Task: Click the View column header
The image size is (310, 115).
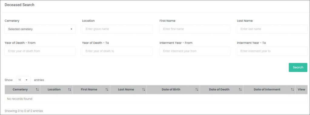Action: pos(302,90)
